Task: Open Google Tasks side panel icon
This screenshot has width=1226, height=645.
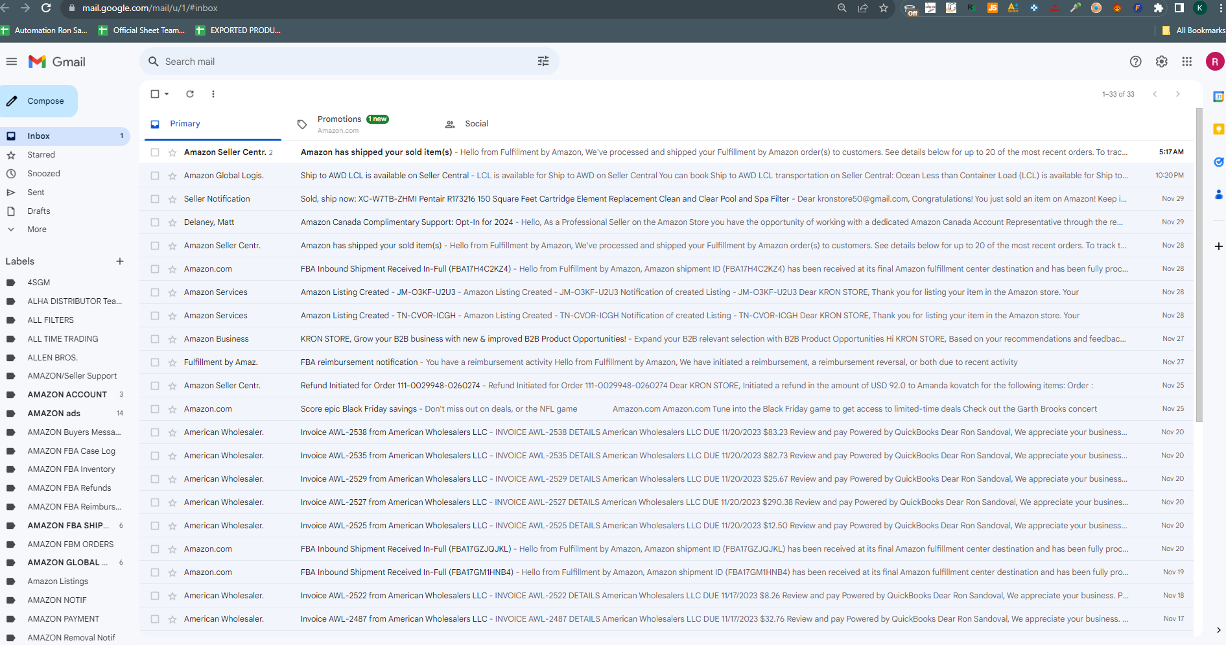Action: click(x=1218, y=162)
